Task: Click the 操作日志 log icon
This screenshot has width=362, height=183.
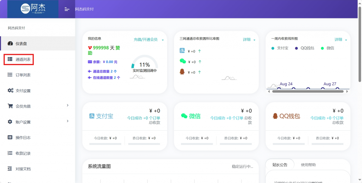Action: click(x=10, y=137)
